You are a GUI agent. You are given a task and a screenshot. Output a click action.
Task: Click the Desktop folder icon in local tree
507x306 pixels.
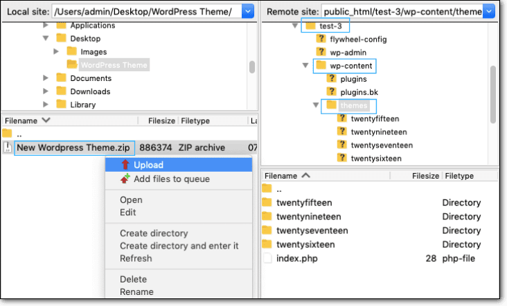[61, 38]
